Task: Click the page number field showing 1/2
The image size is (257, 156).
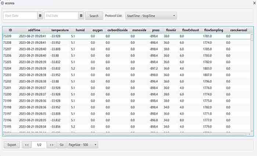Action: (39, 145)
